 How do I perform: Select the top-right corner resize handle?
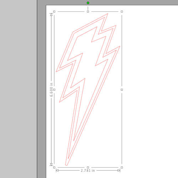tap(122, 11)
